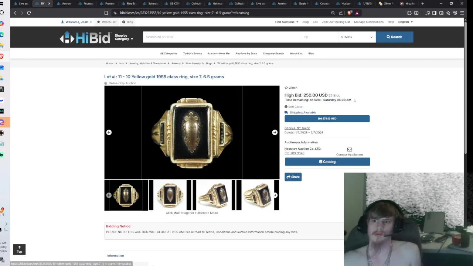Focus the Search all of HiBid field
Screen dimensions: 473x266
(222, 37)
